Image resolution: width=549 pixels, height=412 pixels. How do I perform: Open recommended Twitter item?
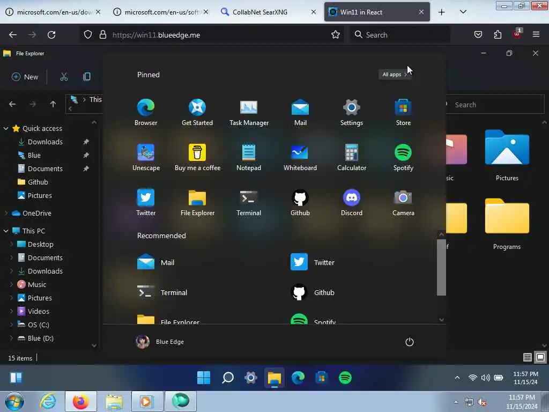313,262
